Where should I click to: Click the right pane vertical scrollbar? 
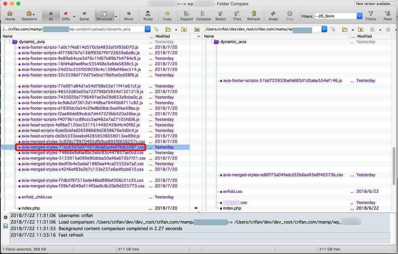point(394,166)
